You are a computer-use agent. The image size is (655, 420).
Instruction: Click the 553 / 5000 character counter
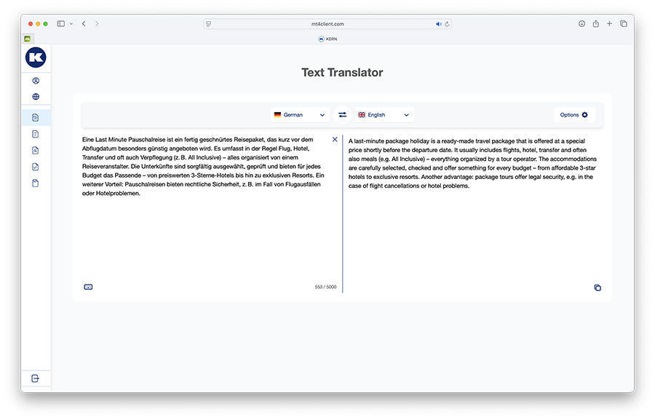coord(325,287)
